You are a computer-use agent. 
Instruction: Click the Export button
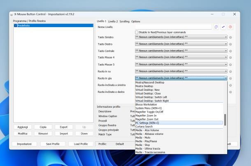coord(64,127)
